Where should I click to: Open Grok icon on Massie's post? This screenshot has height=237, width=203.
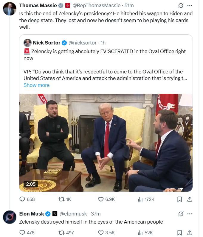(x=180, y=5)
